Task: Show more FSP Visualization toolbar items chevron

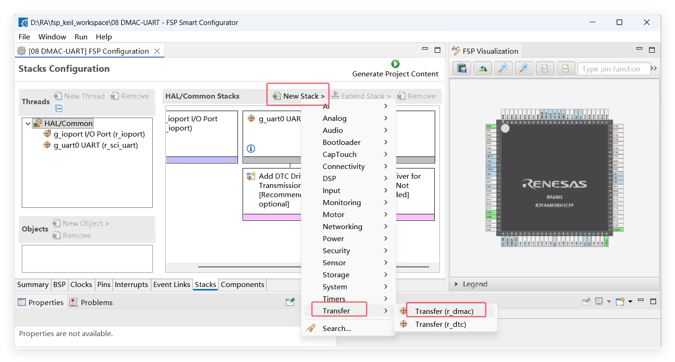Action: point(654,69)
